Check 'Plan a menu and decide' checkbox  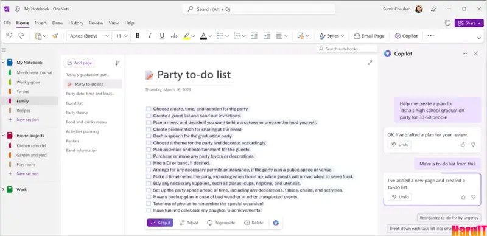[x=149, y=123]
